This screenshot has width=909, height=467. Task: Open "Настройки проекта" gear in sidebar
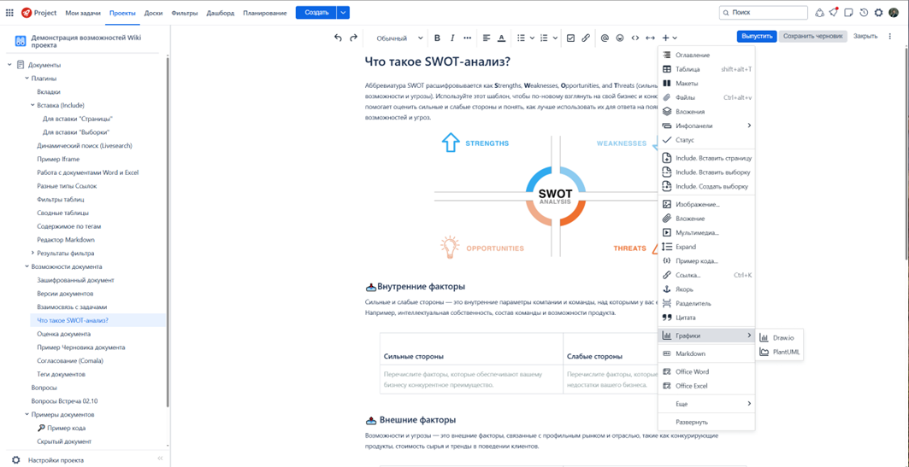click(x=16, y=460)
